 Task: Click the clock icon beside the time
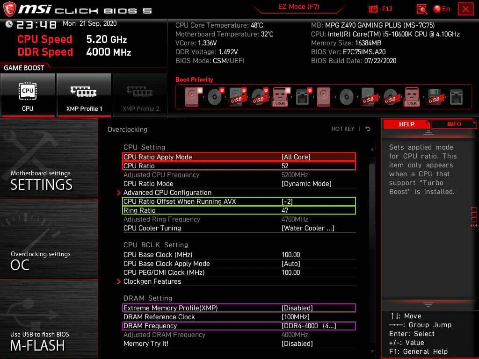[9, 24]
